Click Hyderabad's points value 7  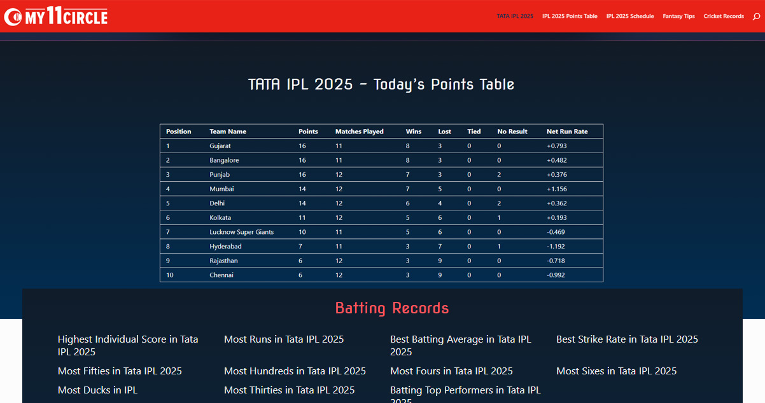[x=300, y=246]
